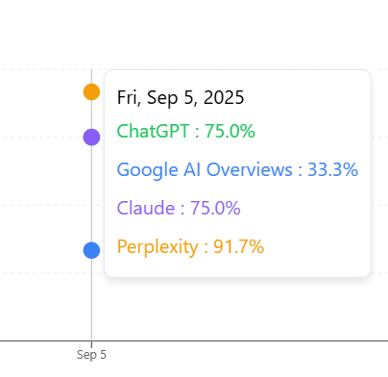388x377 pixels.
Task: Select the Google AI Overviews label text
Action: pyautogui.click(x=205, y=169)
